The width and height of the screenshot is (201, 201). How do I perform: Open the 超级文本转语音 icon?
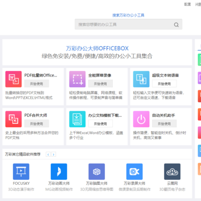coord(141,79)
